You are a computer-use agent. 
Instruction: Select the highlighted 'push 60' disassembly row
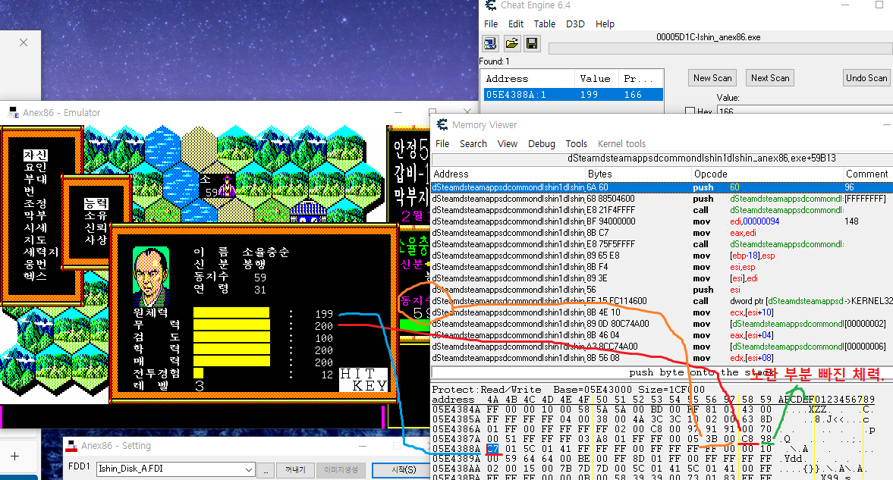coord(662,187)
